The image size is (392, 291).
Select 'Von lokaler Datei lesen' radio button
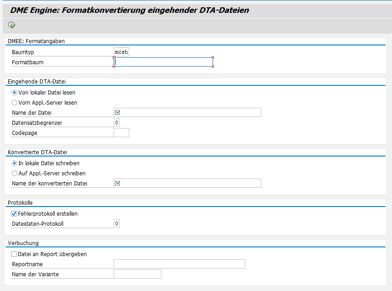pos(15,93)
